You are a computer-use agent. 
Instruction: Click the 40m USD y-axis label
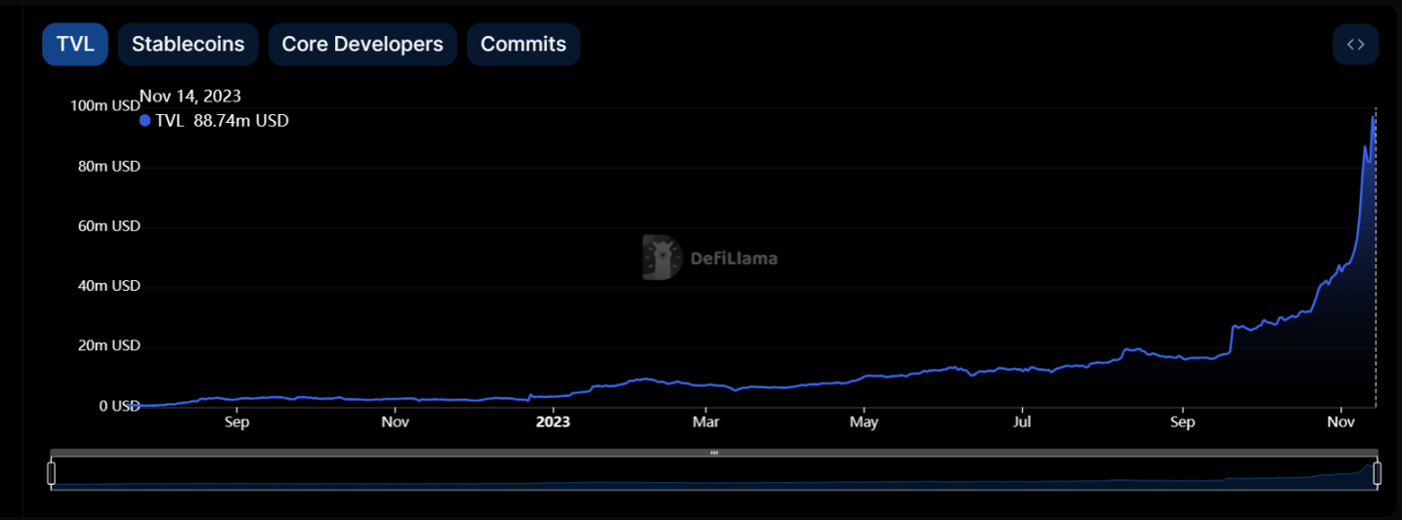pos(111,286)
